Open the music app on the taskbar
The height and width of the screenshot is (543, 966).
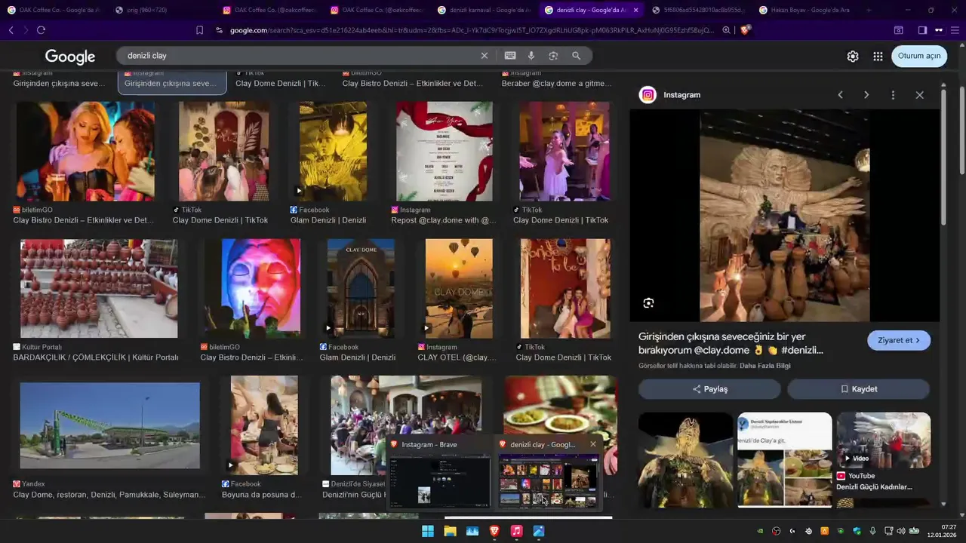516,531
